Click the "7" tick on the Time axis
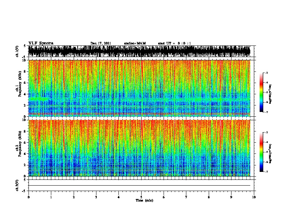286x221 pixels. point(186,197)
